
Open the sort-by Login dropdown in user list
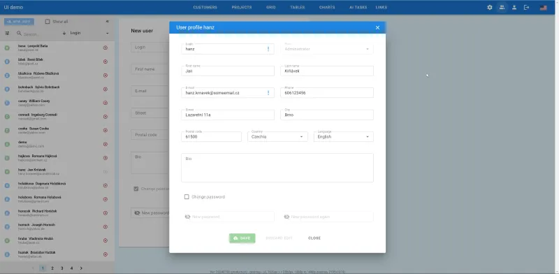point(89,33)
